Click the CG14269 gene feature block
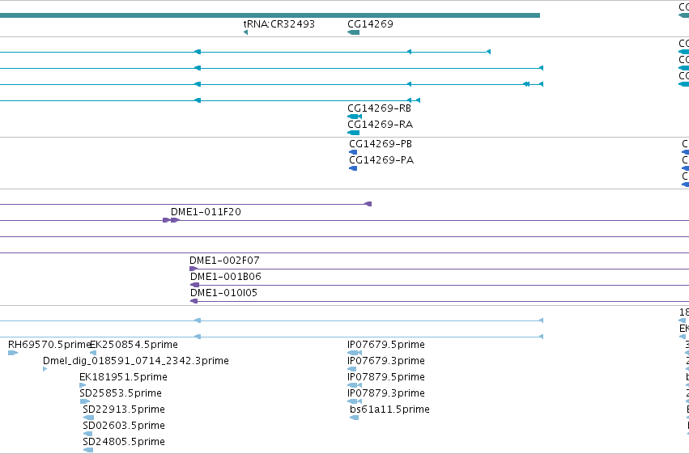689x454 pixels. pos(353,32)
